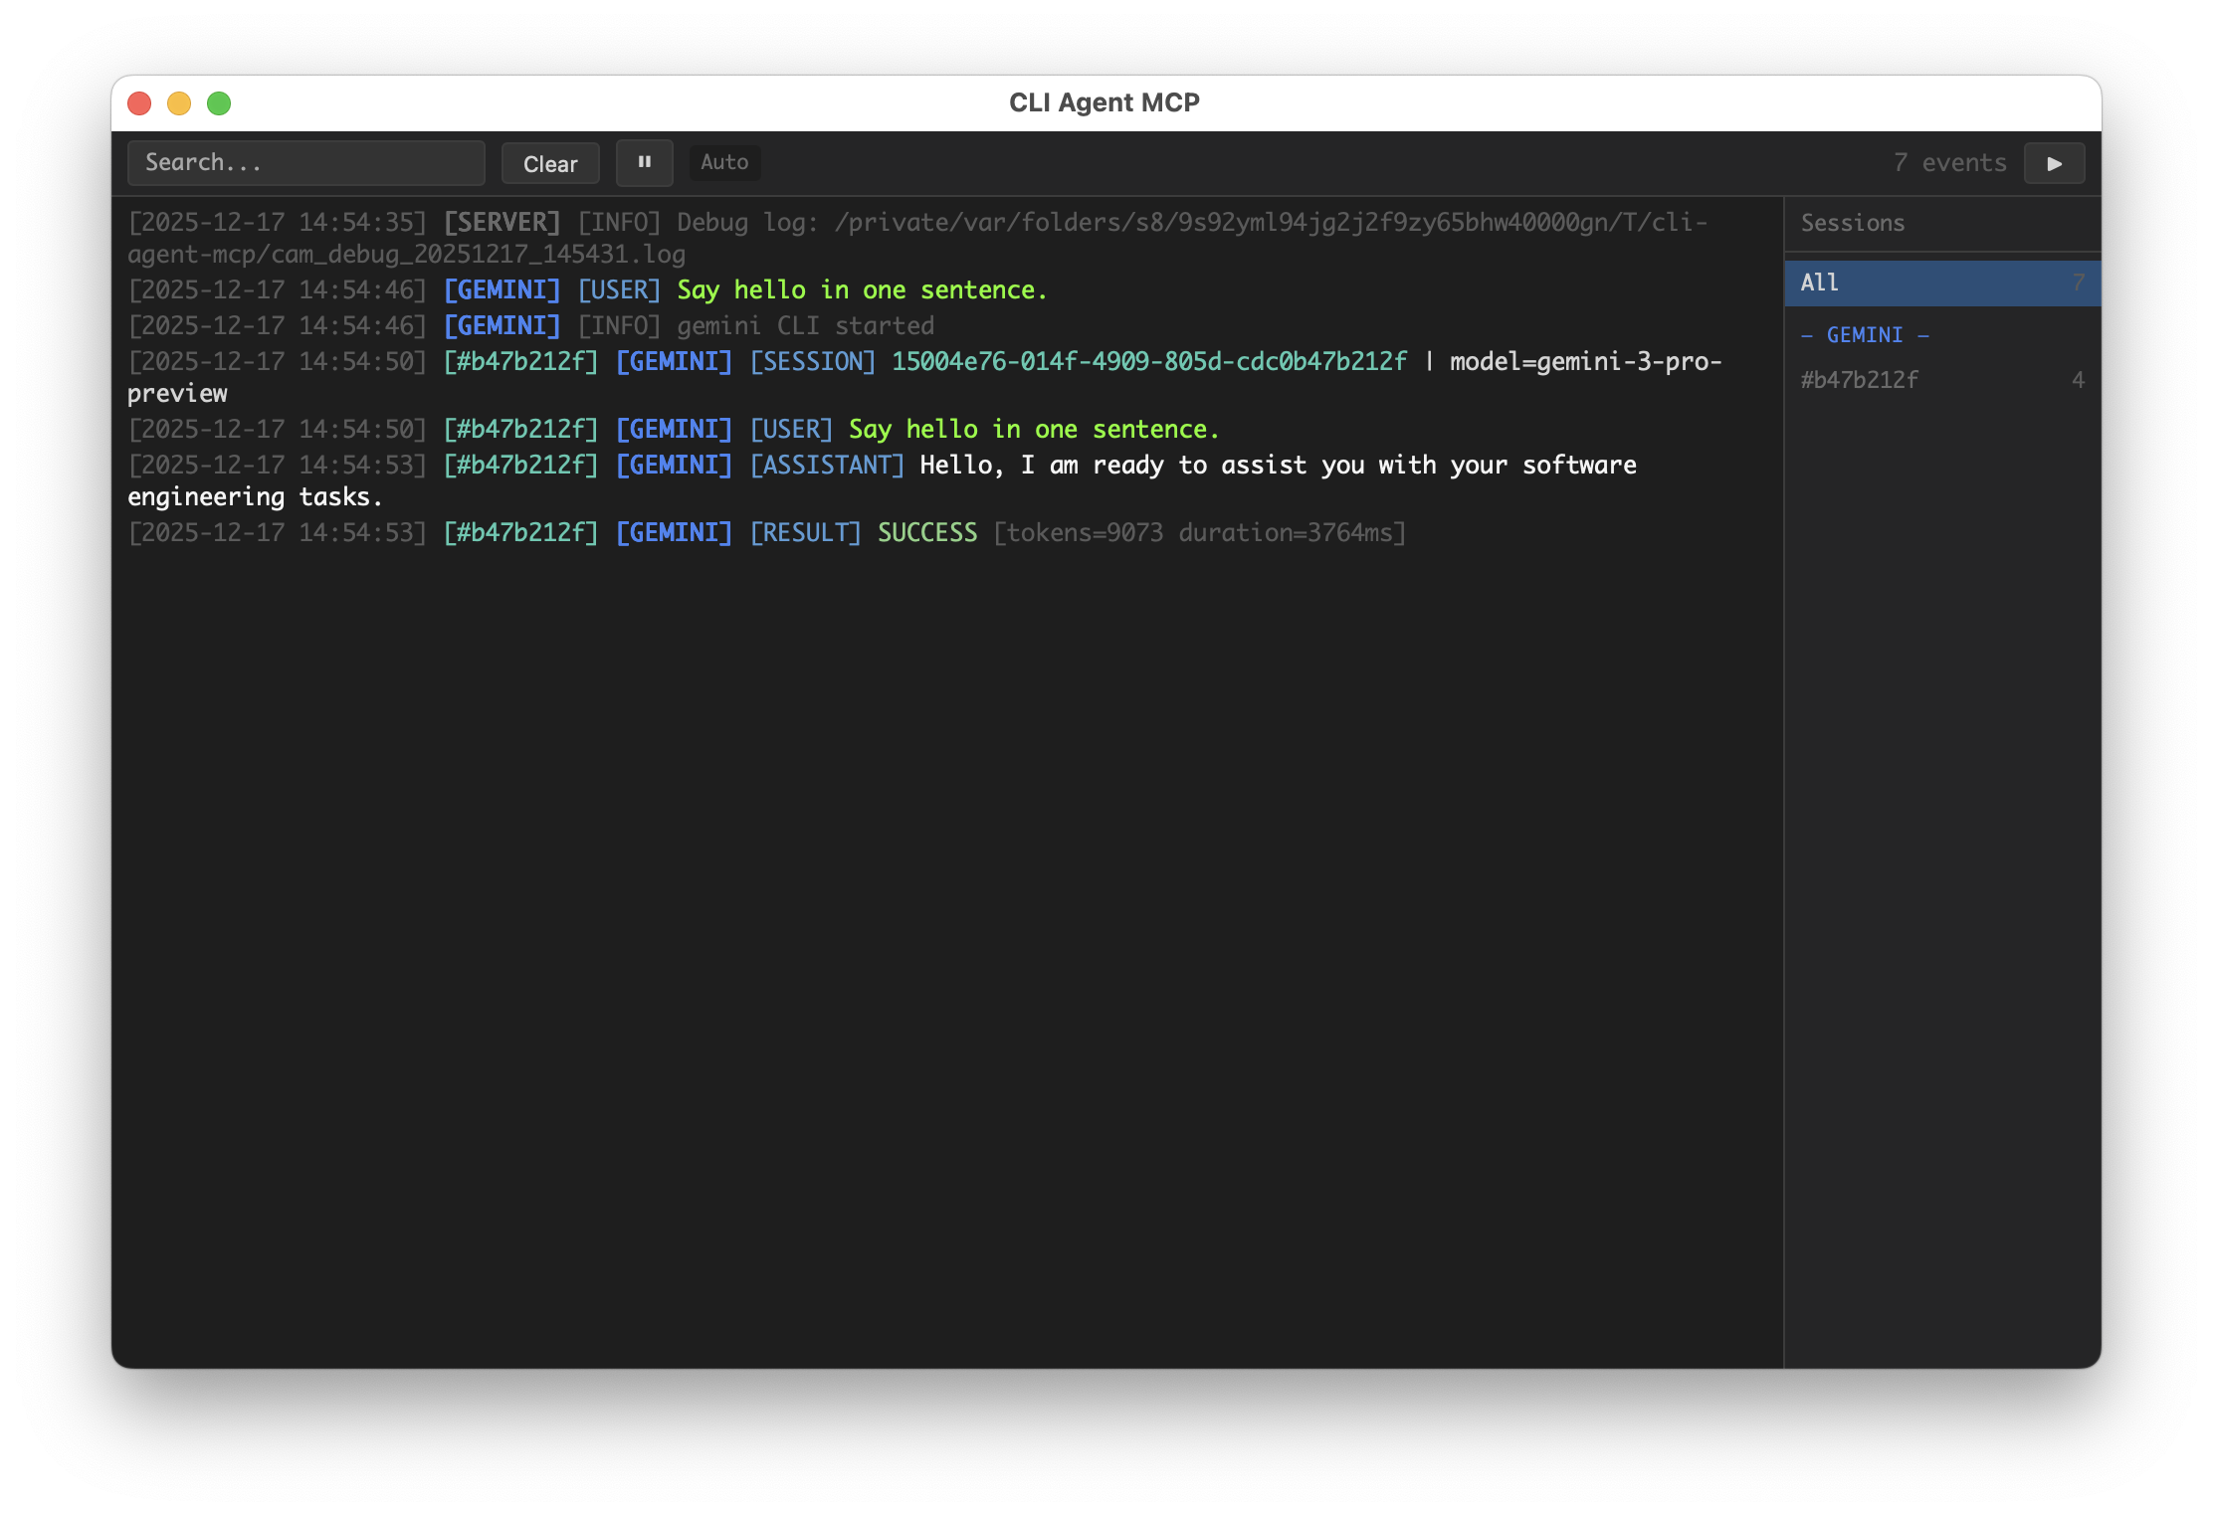Click inside the Search field
Viewport: 2213px width, 1516px height.
[305, 162]
